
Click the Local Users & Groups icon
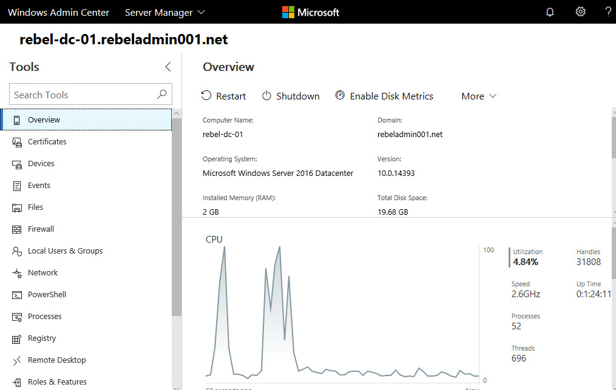pyautogui.click(x=16, y=251)
